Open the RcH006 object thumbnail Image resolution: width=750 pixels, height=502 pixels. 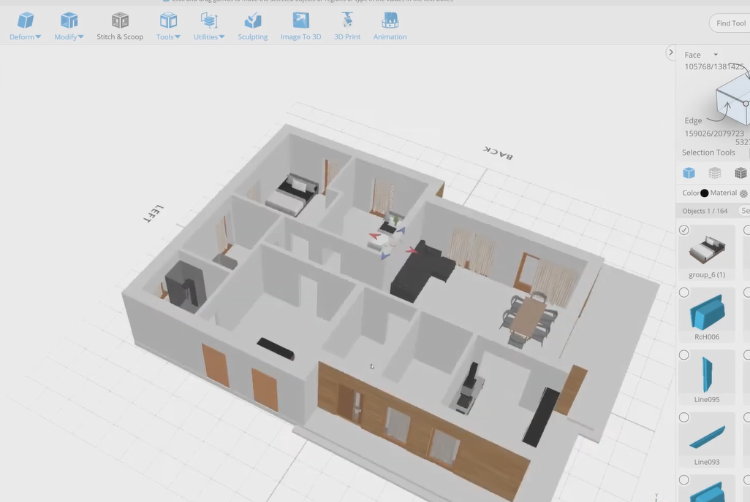tap(707, 312)
